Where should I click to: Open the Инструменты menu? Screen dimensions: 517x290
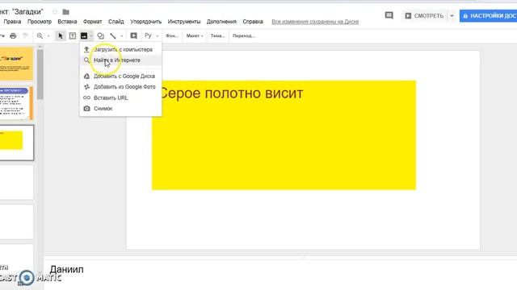[184, 22]
